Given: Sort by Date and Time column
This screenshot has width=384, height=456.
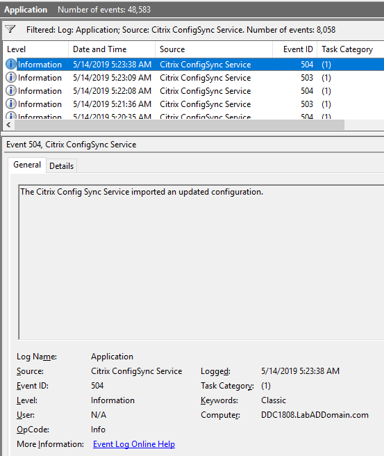Looking at the screenshot, I should 112,49.
